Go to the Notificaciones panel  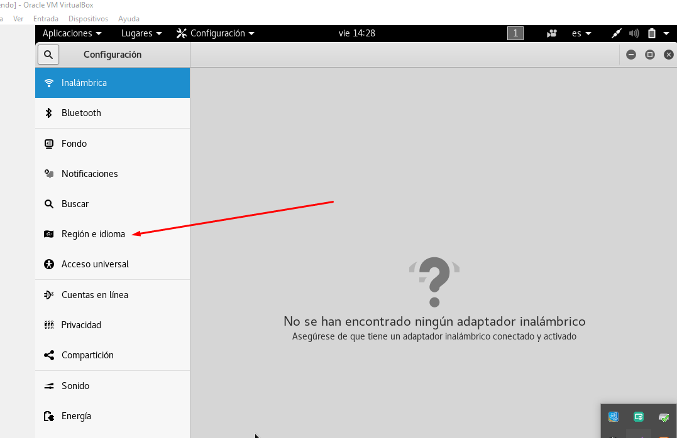click(113, 174)
